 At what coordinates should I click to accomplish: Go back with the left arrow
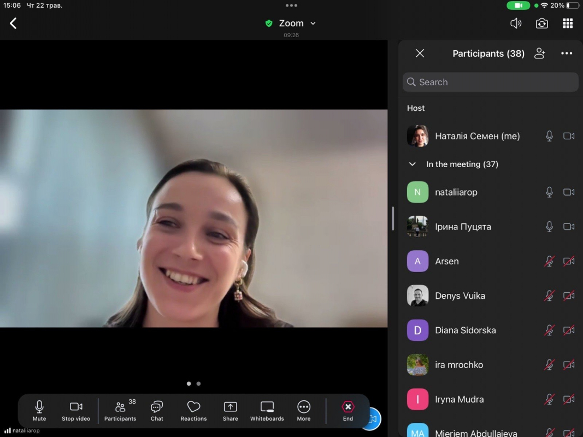tap(13, 23)
